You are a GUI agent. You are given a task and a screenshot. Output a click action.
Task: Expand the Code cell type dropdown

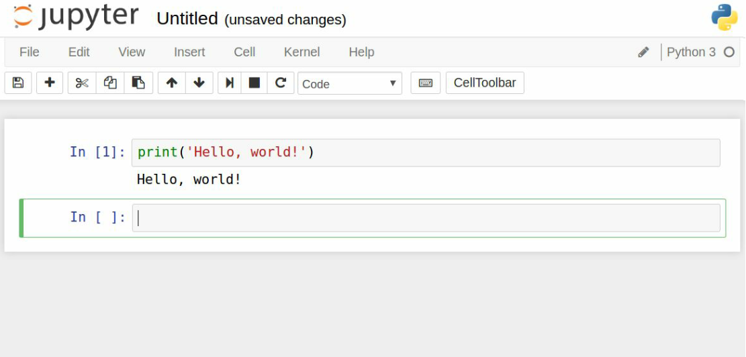pos(349,84)
